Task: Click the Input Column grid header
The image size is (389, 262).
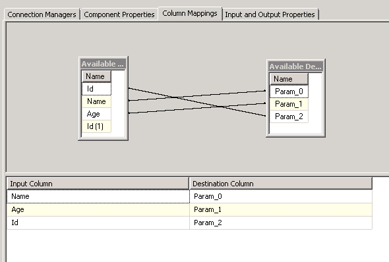Action: [98, 184]
